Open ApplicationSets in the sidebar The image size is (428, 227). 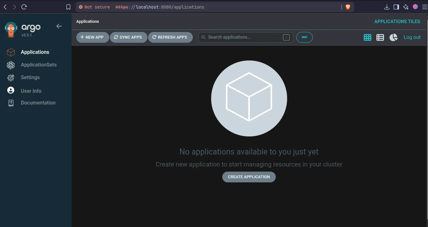tap(39, 65)
